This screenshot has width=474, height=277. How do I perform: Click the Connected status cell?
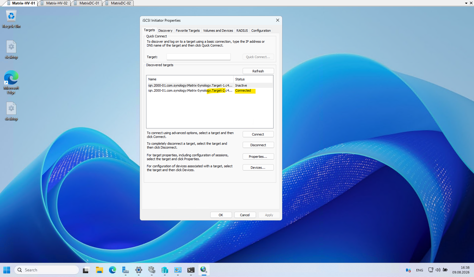point(243,91)
